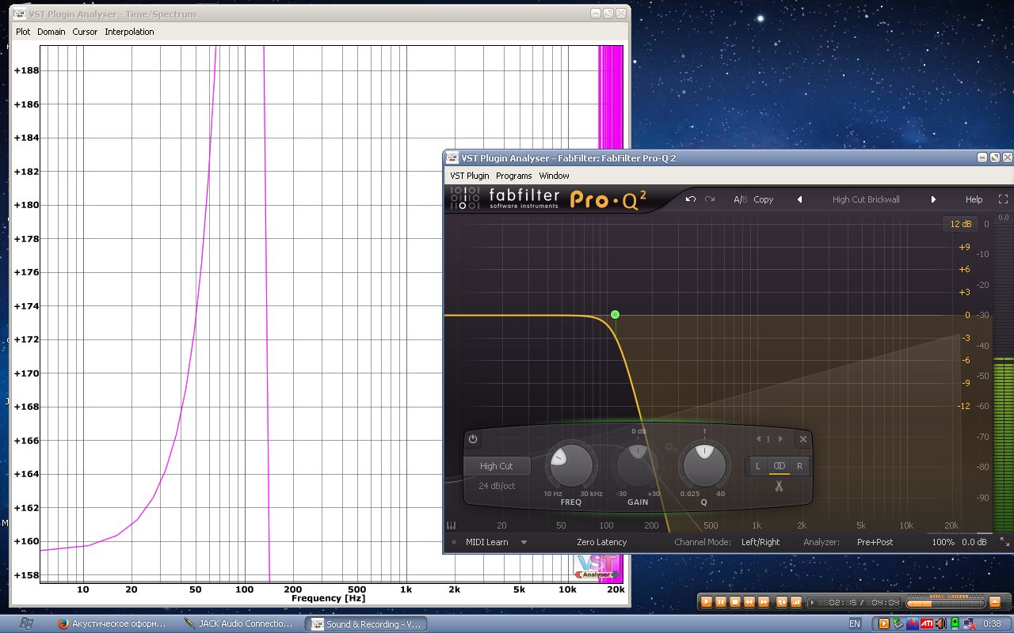
Task: Open VST Plugin menu
Action: (470, 176)
